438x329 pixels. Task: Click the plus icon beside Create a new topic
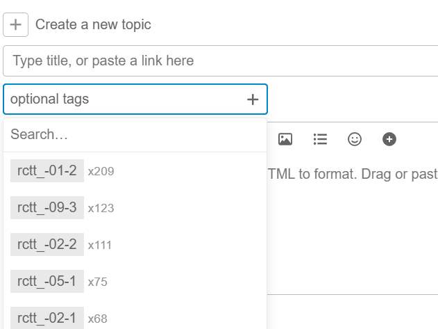click(15, 25)
